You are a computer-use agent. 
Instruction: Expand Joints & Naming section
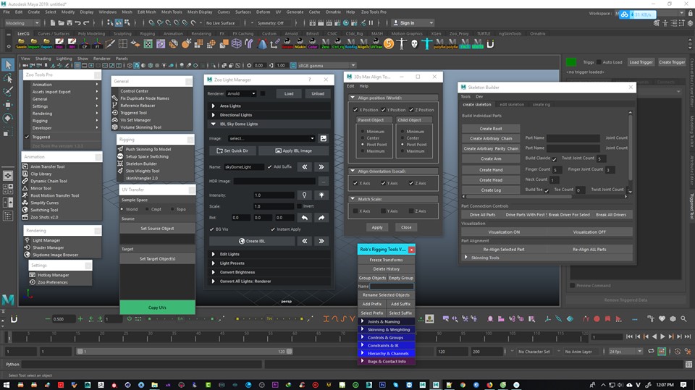pyautogui.click(x=386, y=322)
